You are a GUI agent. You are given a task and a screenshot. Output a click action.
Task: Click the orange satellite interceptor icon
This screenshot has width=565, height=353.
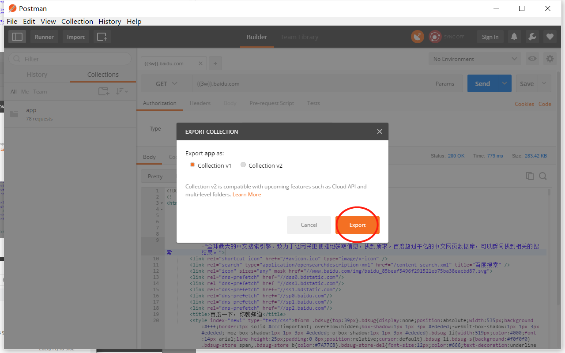(418, 37)
